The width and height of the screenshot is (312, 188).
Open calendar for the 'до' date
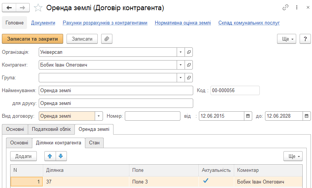(307, 116)
